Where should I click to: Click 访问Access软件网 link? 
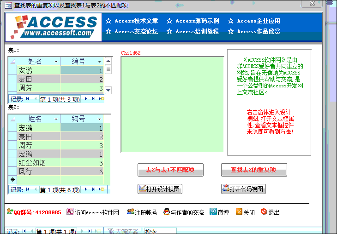pyautogui.click(x=93, y=212)
